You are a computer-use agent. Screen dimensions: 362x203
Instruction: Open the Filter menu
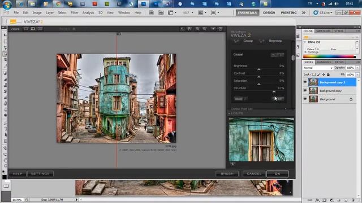(x=75, y=12)
